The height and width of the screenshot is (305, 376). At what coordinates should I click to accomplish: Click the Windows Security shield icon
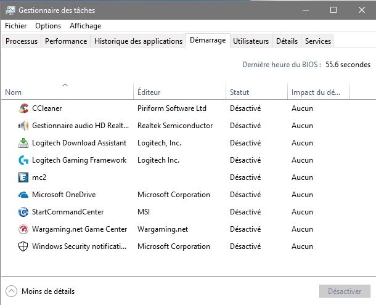click(x=23, y=246)
